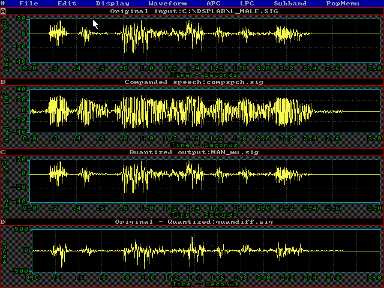Open the PopMenu menu
This screenshot has height=288, width=384.
coord(343,4)
